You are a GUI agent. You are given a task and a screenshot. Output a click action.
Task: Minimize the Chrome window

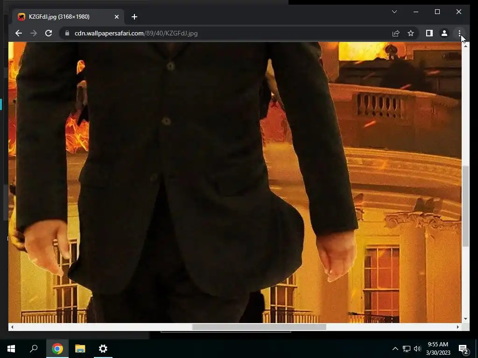coord(416,12)
